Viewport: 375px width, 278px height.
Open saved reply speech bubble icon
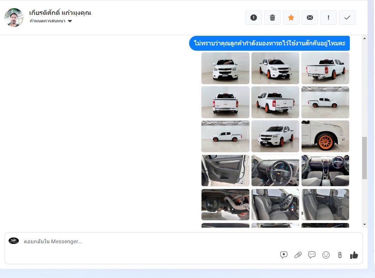(312, 255)
